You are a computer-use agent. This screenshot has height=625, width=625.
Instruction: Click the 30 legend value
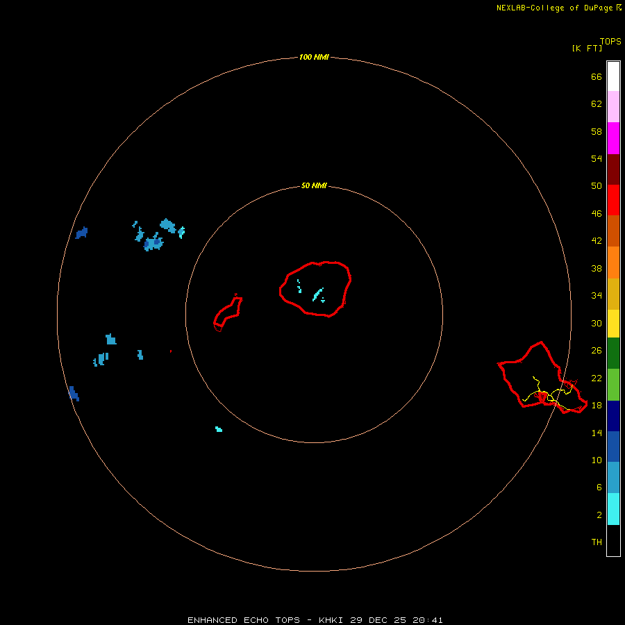[597, 323]
